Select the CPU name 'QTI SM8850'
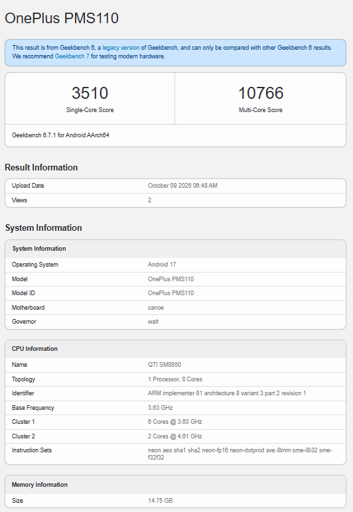 click(165, 365)
